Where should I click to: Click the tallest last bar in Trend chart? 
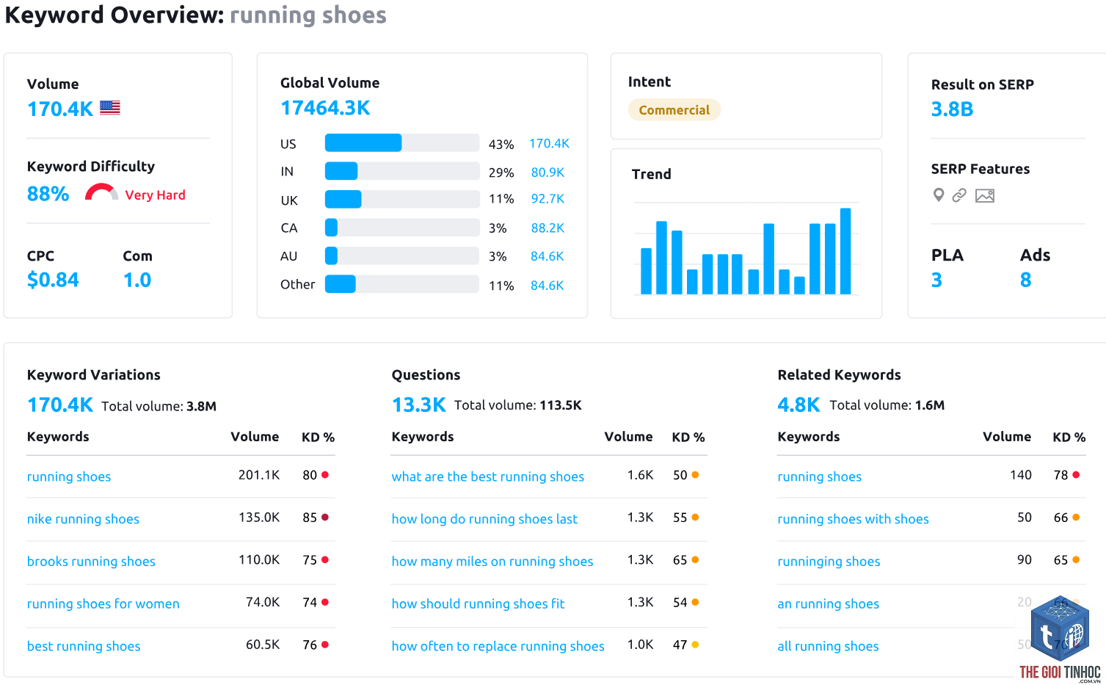pos(845,251)
